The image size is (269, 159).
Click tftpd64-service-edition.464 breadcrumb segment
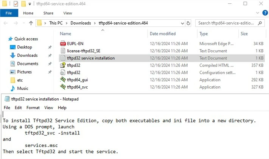tap(123, 23)
